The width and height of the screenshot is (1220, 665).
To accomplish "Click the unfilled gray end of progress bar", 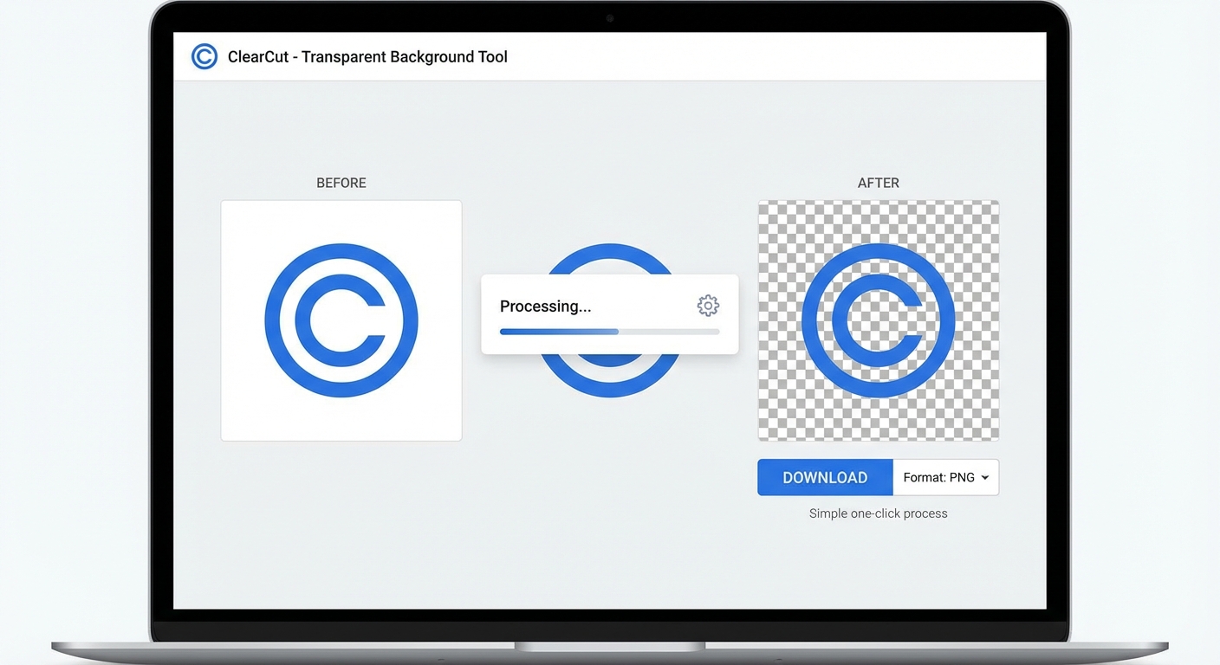I will tap(685, 332).
